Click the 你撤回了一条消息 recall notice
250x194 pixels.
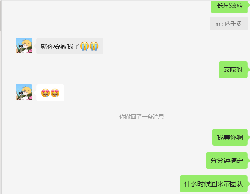[x=142, y=117]
